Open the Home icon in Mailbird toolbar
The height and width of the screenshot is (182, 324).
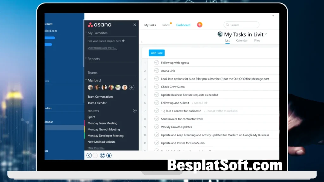pos(109,155)
